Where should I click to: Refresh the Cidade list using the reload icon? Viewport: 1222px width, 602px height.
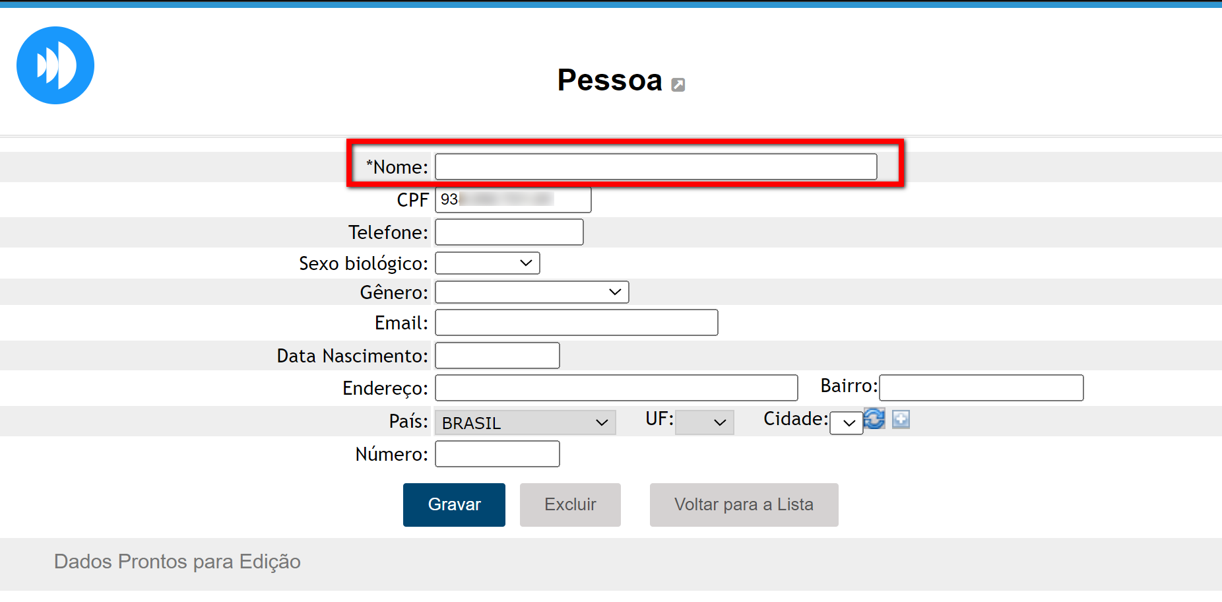click(874, 418)
